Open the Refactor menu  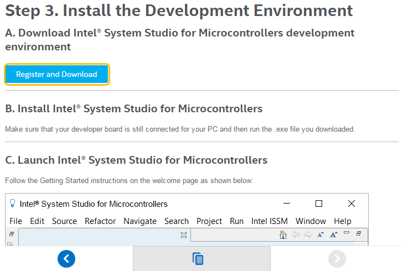tap(100, 221)
